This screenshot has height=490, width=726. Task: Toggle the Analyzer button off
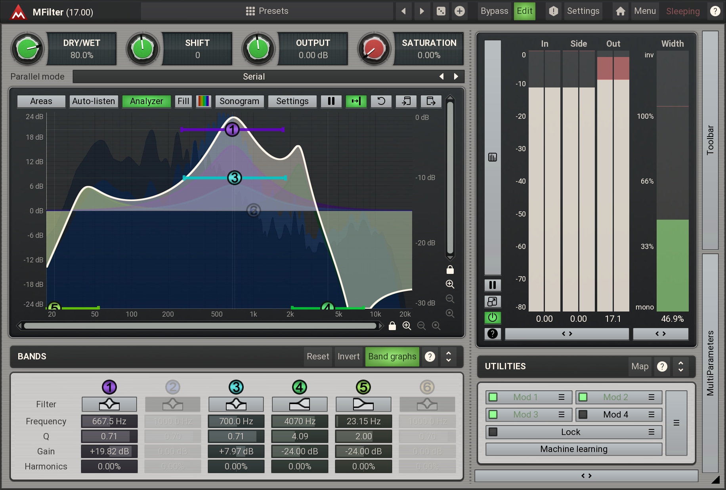click(x=146, y=101)
